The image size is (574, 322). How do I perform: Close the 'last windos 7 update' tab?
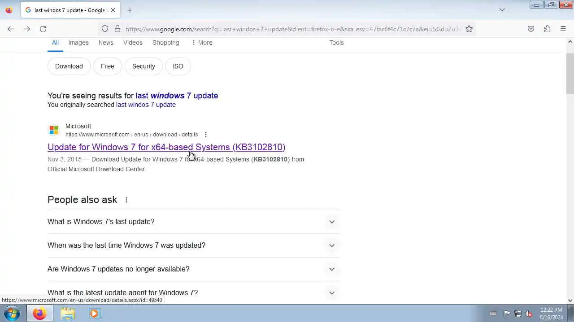113,10
